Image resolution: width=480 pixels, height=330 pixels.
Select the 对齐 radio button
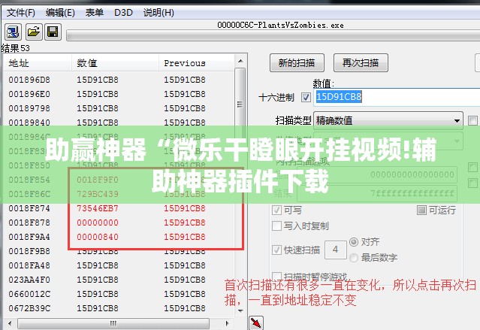coord(354,242)
